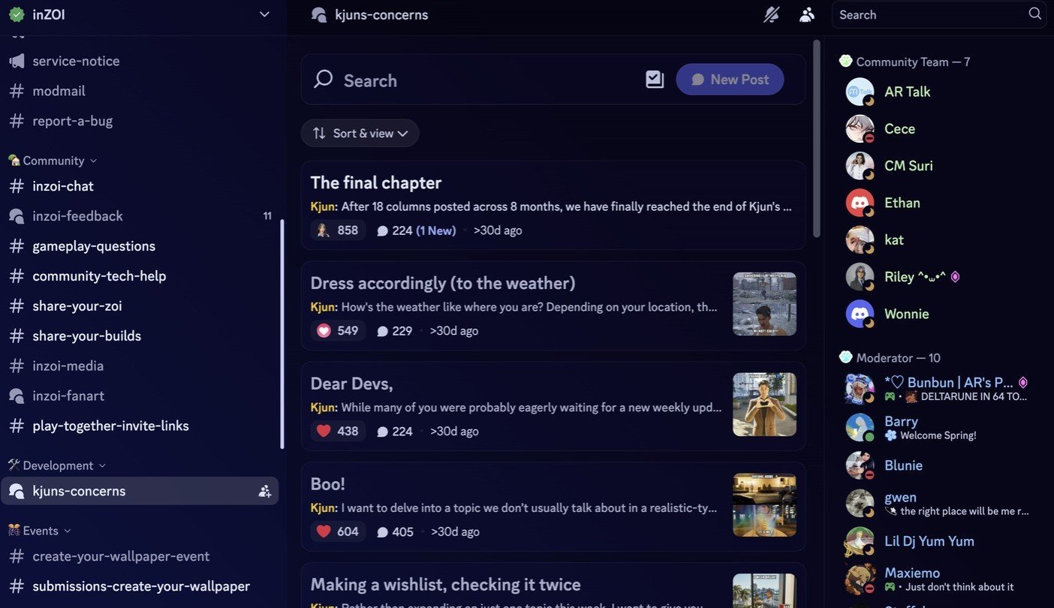1054x608 pixels.
Task: Click AR Talk's avatar in the member list
Action: pyautogui.click(x=860, y=92)
